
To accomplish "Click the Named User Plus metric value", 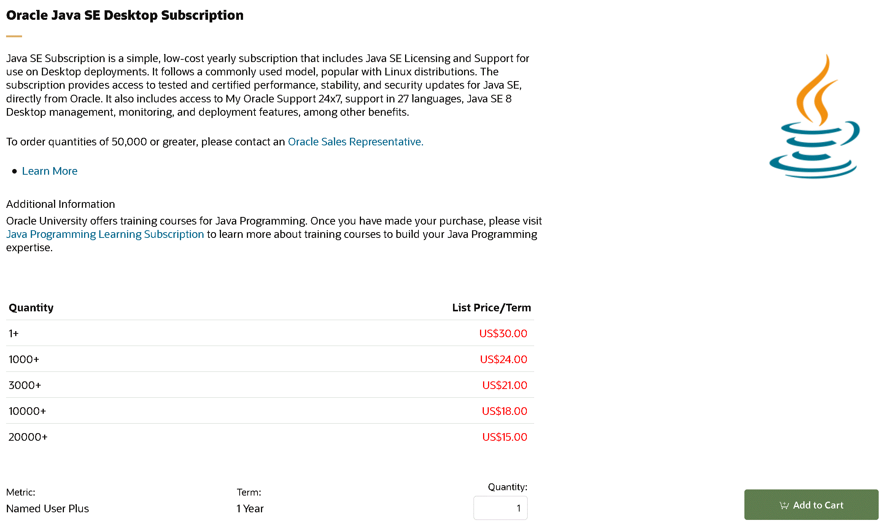I will coord(48,508).
